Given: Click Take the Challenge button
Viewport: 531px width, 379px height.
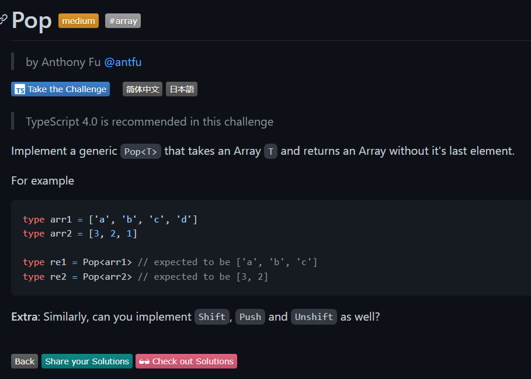Looking at the screenshot, I should tap(61, 89).
